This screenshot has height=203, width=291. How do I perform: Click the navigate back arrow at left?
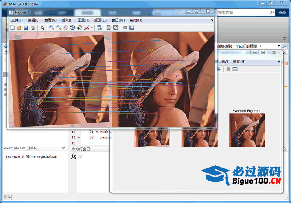pos(5,46)
